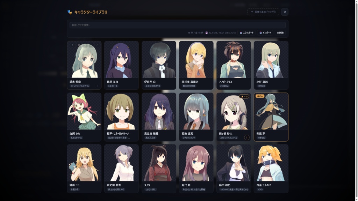Click the 彼方からの君に捧ぐ tag
Screen dimensions: 358x201
tap(116, 189)
